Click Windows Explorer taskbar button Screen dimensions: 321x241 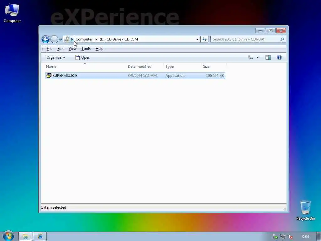tap(25, 237)
